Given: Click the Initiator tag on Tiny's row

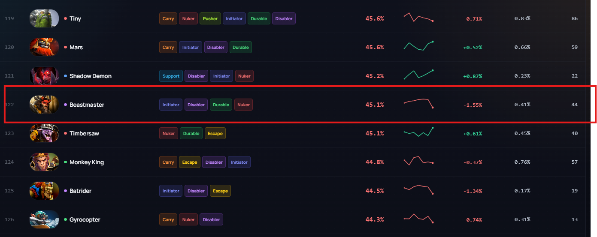Looking at the screenshot, I should pos(234,18).
